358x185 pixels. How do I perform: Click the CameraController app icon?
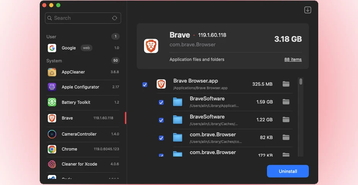[x=52, y=134]
